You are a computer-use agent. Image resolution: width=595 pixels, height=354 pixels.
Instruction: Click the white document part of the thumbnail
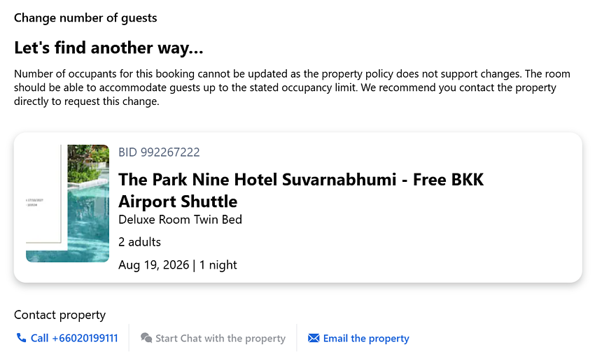43,194
